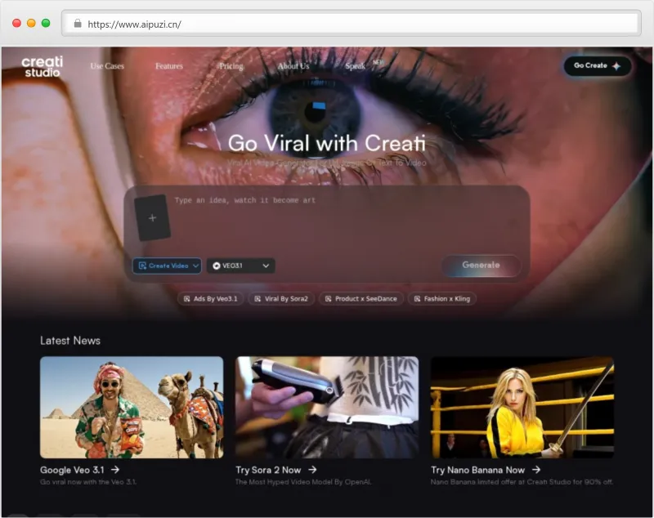
Task: Go to the Pricing page
Action: [231, 66]
